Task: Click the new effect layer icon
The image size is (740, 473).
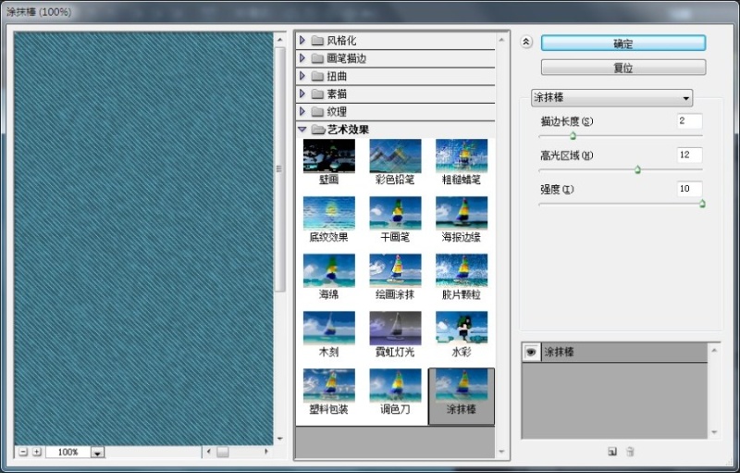Action: [612, 452]
